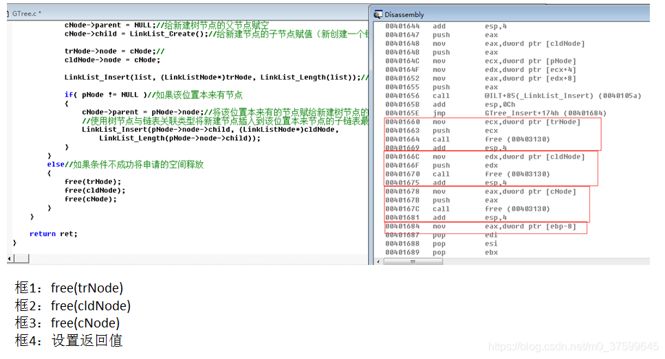This screenshot has height=359, width=665.
Task: Click the 'LinkList_Length(pNode->node->child));' line
Action: 179,139
